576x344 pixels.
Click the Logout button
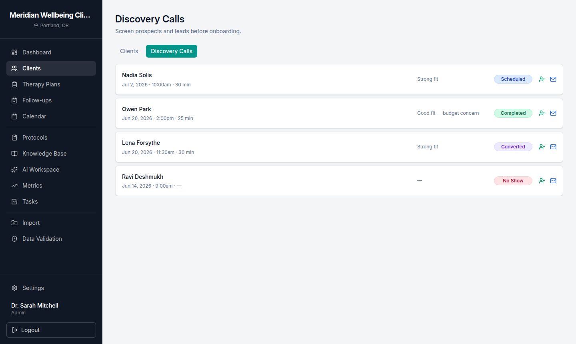coord(51,330)
